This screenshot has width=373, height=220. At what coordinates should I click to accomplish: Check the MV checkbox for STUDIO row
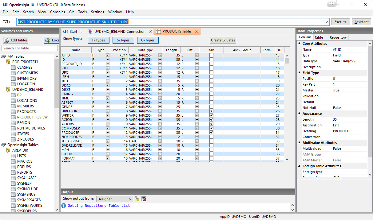point(211,154)
